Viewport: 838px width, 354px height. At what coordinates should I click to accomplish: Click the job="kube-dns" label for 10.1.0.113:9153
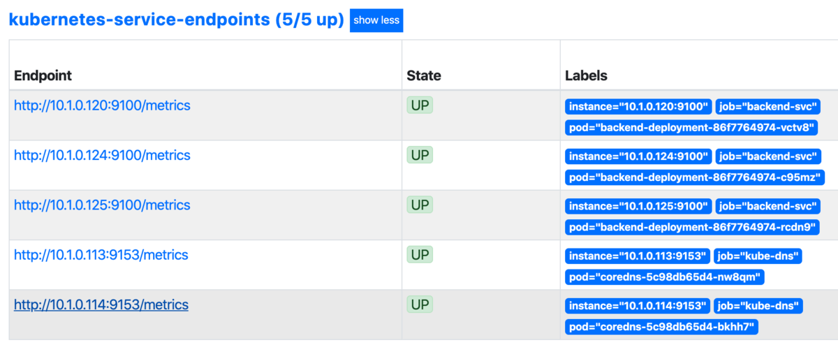[x=758, y=256]
